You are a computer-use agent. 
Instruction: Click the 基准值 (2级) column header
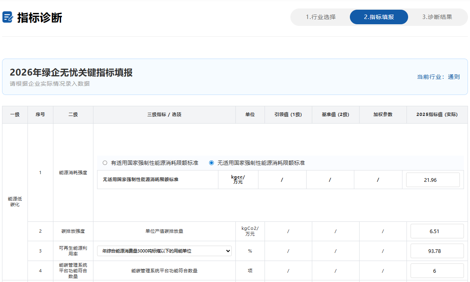tap(335, 115)
